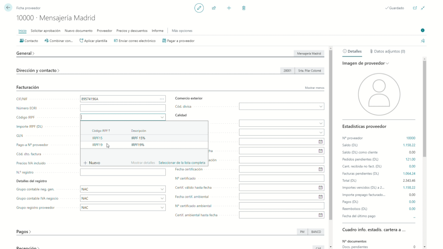Click Pagar a proveedor action
443x249 pixels.
(178, 41)
